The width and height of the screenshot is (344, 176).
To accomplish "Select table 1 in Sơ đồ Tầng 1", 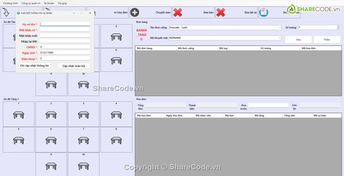I will 18,114.
